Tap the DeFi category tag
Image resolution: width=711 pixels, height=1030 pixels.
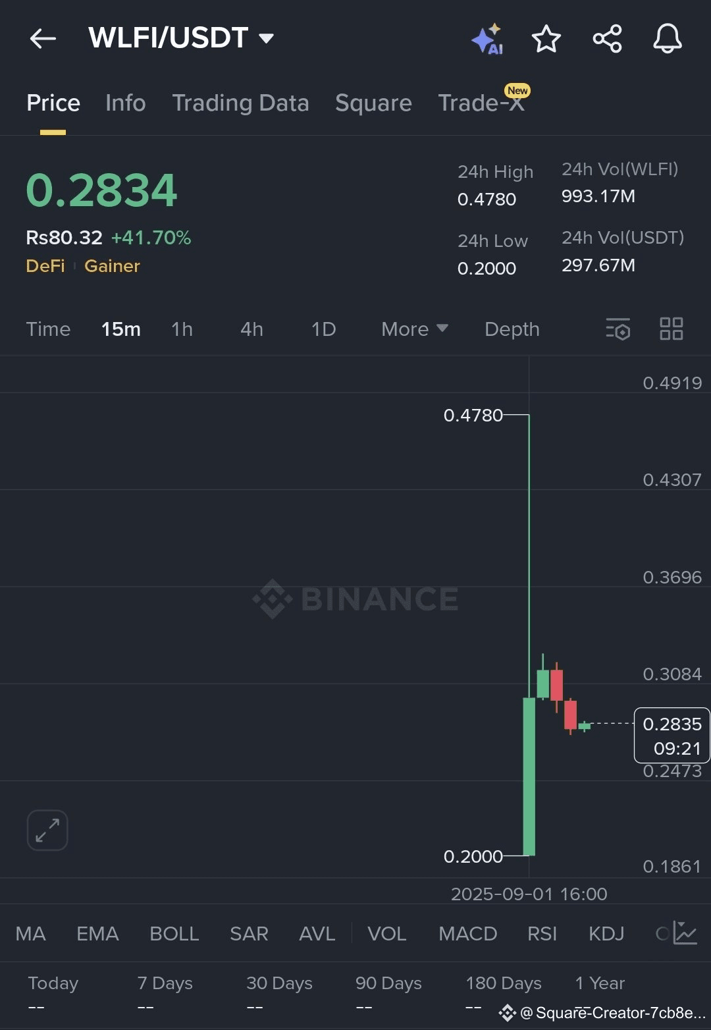pyautogui.click(x=45, y=266)
